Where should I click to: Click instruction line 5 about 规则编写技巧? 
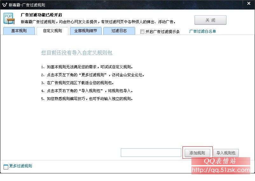(87, 99)
